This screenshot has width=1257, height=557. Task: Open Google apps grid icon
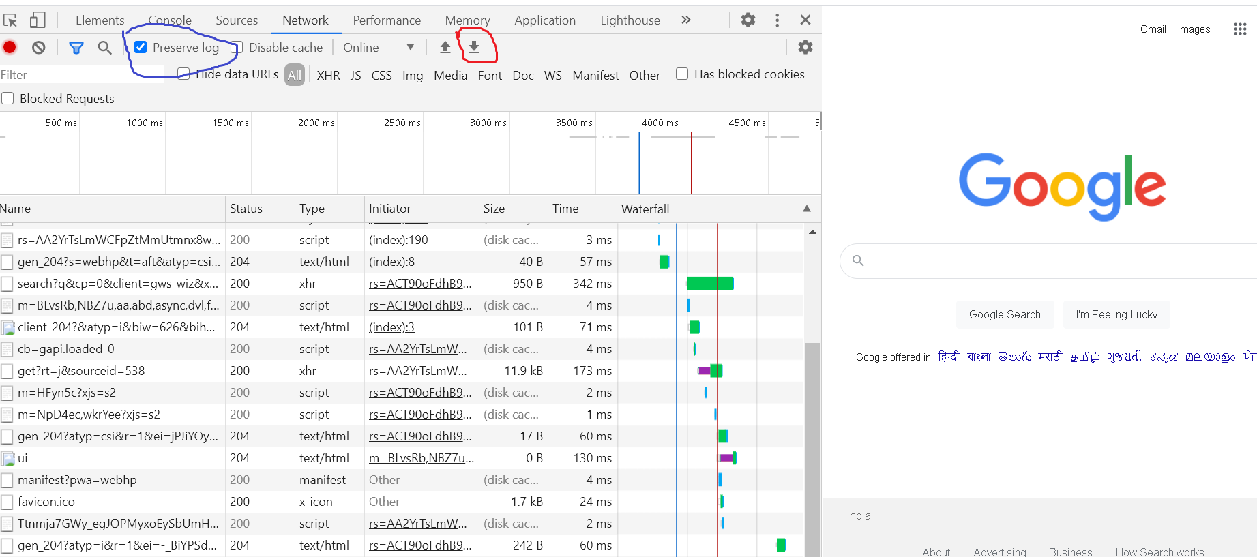pyautogui.click(x=1240, y=29)
